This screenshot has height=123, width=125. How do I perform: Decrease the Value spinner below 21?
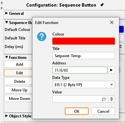(111, 100)
